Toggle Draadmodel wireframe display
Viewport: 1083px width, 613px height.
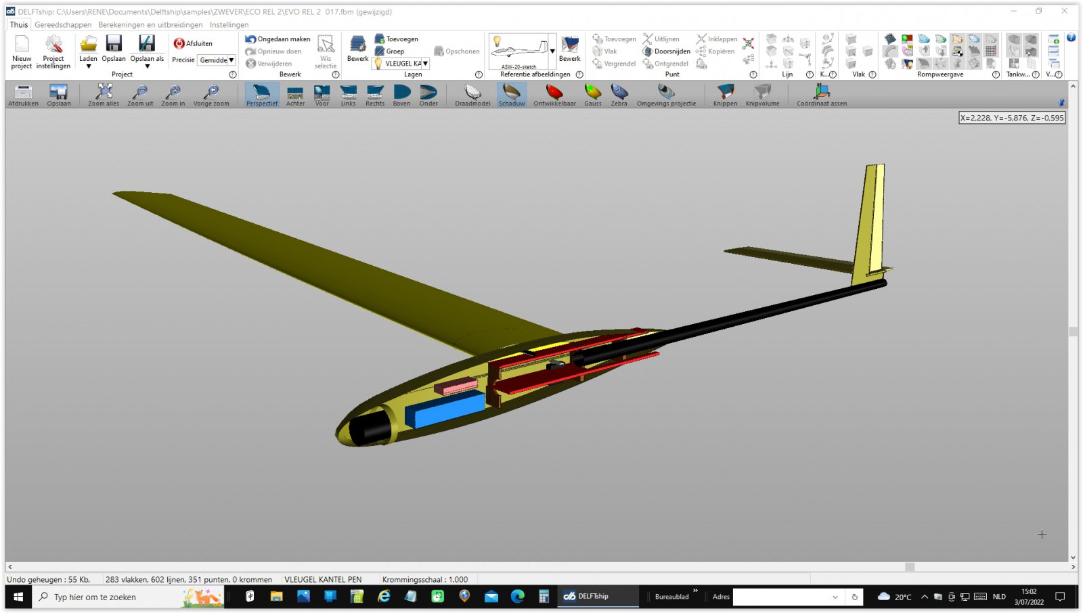tap(472, 95)
